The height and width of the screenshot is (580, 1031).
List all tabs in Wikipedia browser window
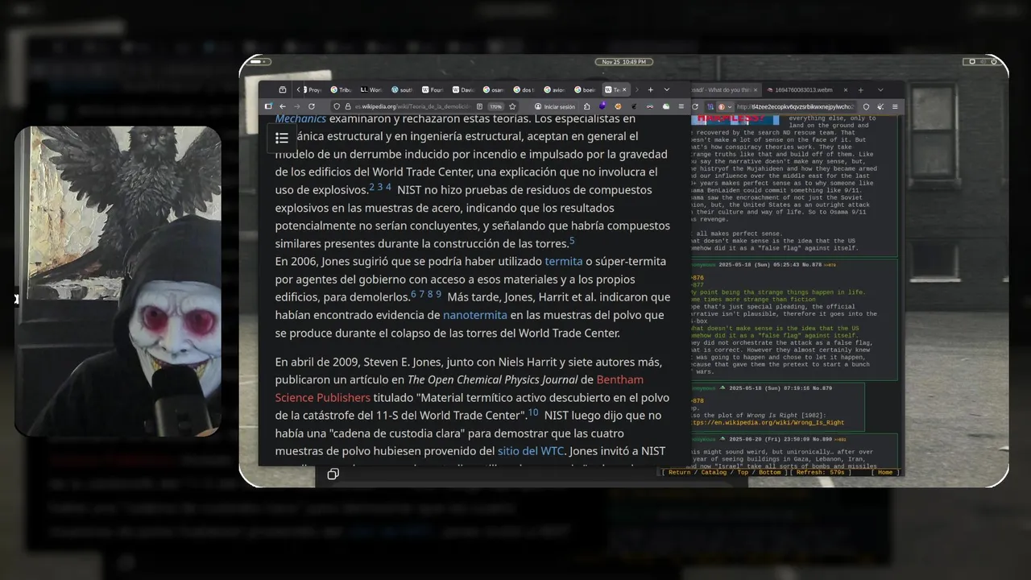[x=667, y=89]
